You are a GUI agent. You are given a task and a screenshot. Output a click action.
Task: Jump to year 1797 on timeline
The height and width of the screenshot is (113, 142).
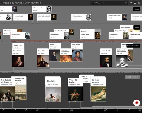click(116, 110)
